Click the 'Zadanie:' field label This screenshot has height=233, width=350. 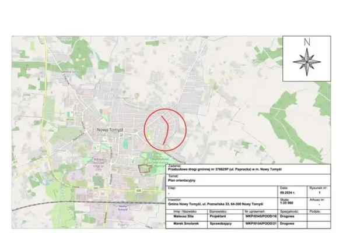[174, 166]
